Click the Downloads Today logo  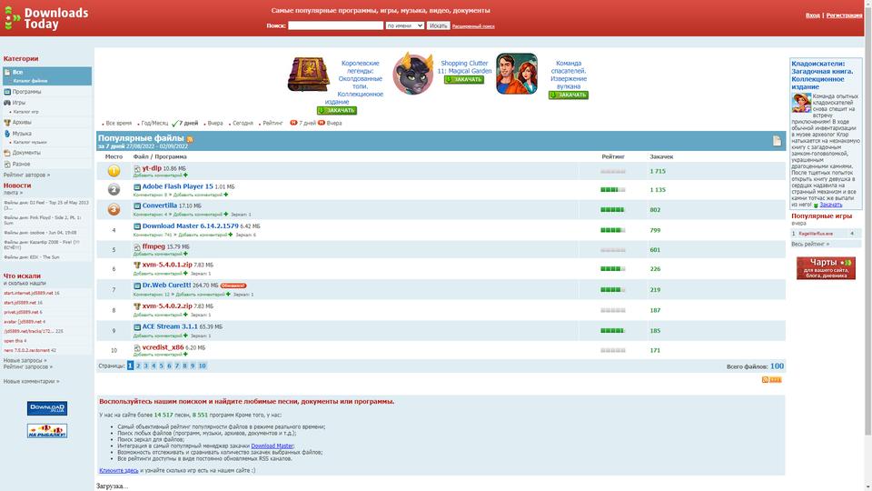(46, 18)
